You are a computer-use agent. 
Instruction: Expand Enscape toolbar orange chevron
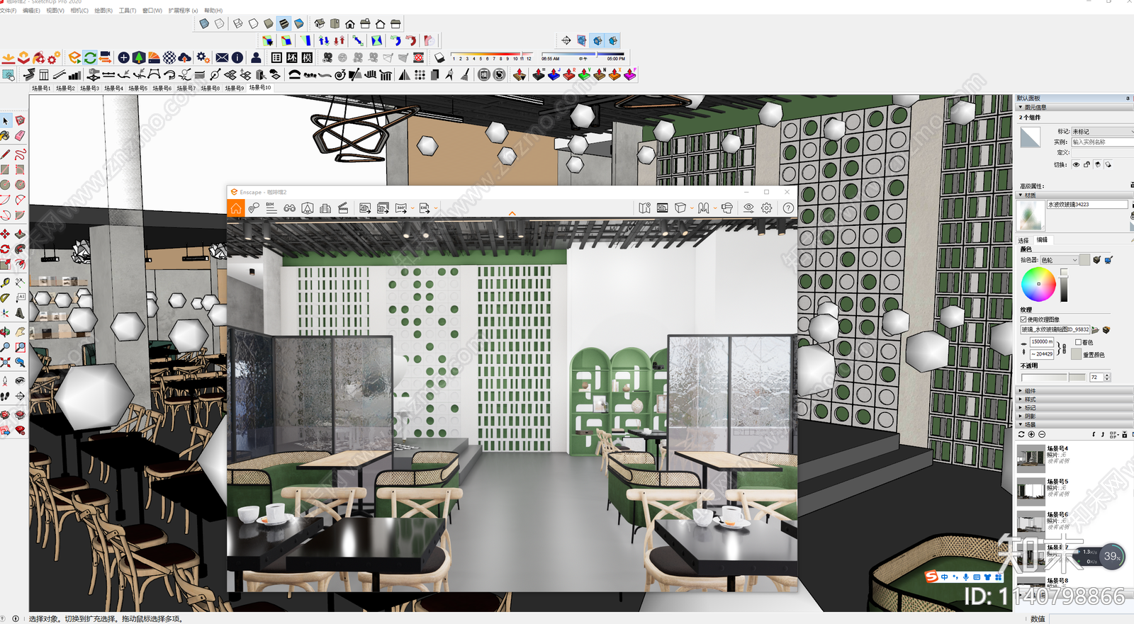point(512,213)
